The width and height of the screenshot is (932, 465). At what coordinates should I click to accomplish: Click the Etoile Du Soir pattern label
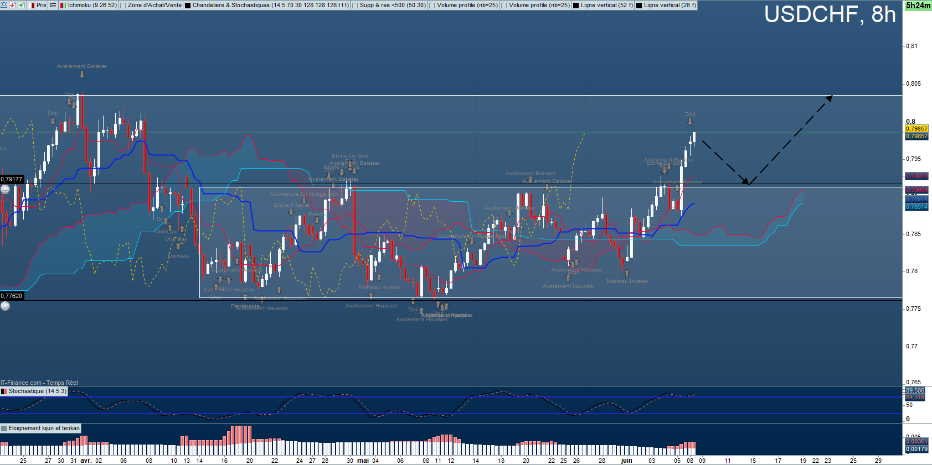(x=350, y=156)
